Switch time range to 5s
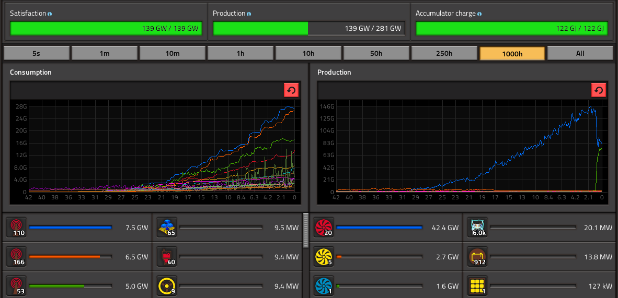618x298 pixels. point(36,53)
